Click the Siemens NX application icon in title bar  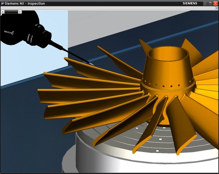pyautogui.click(x=2, y=3)
